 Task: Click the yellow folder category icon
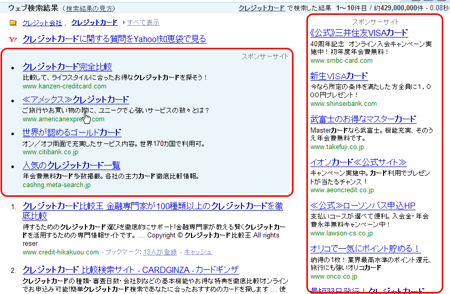13,23
